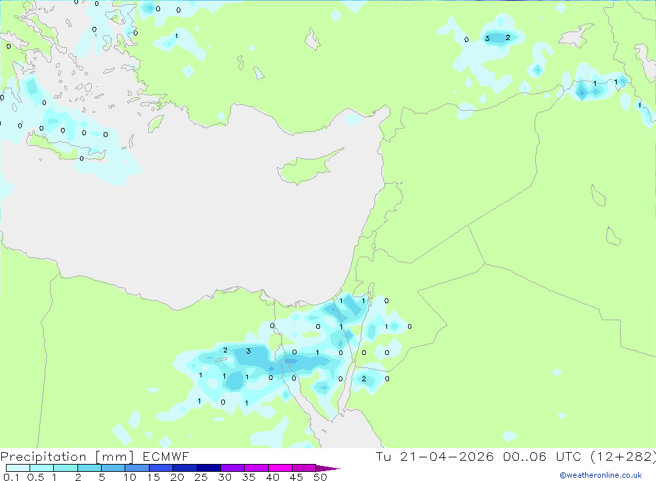Click the '25' legend scale value
Image resolution: width=656 pixels, height=481 pixels.
click(x=201, y=477)
